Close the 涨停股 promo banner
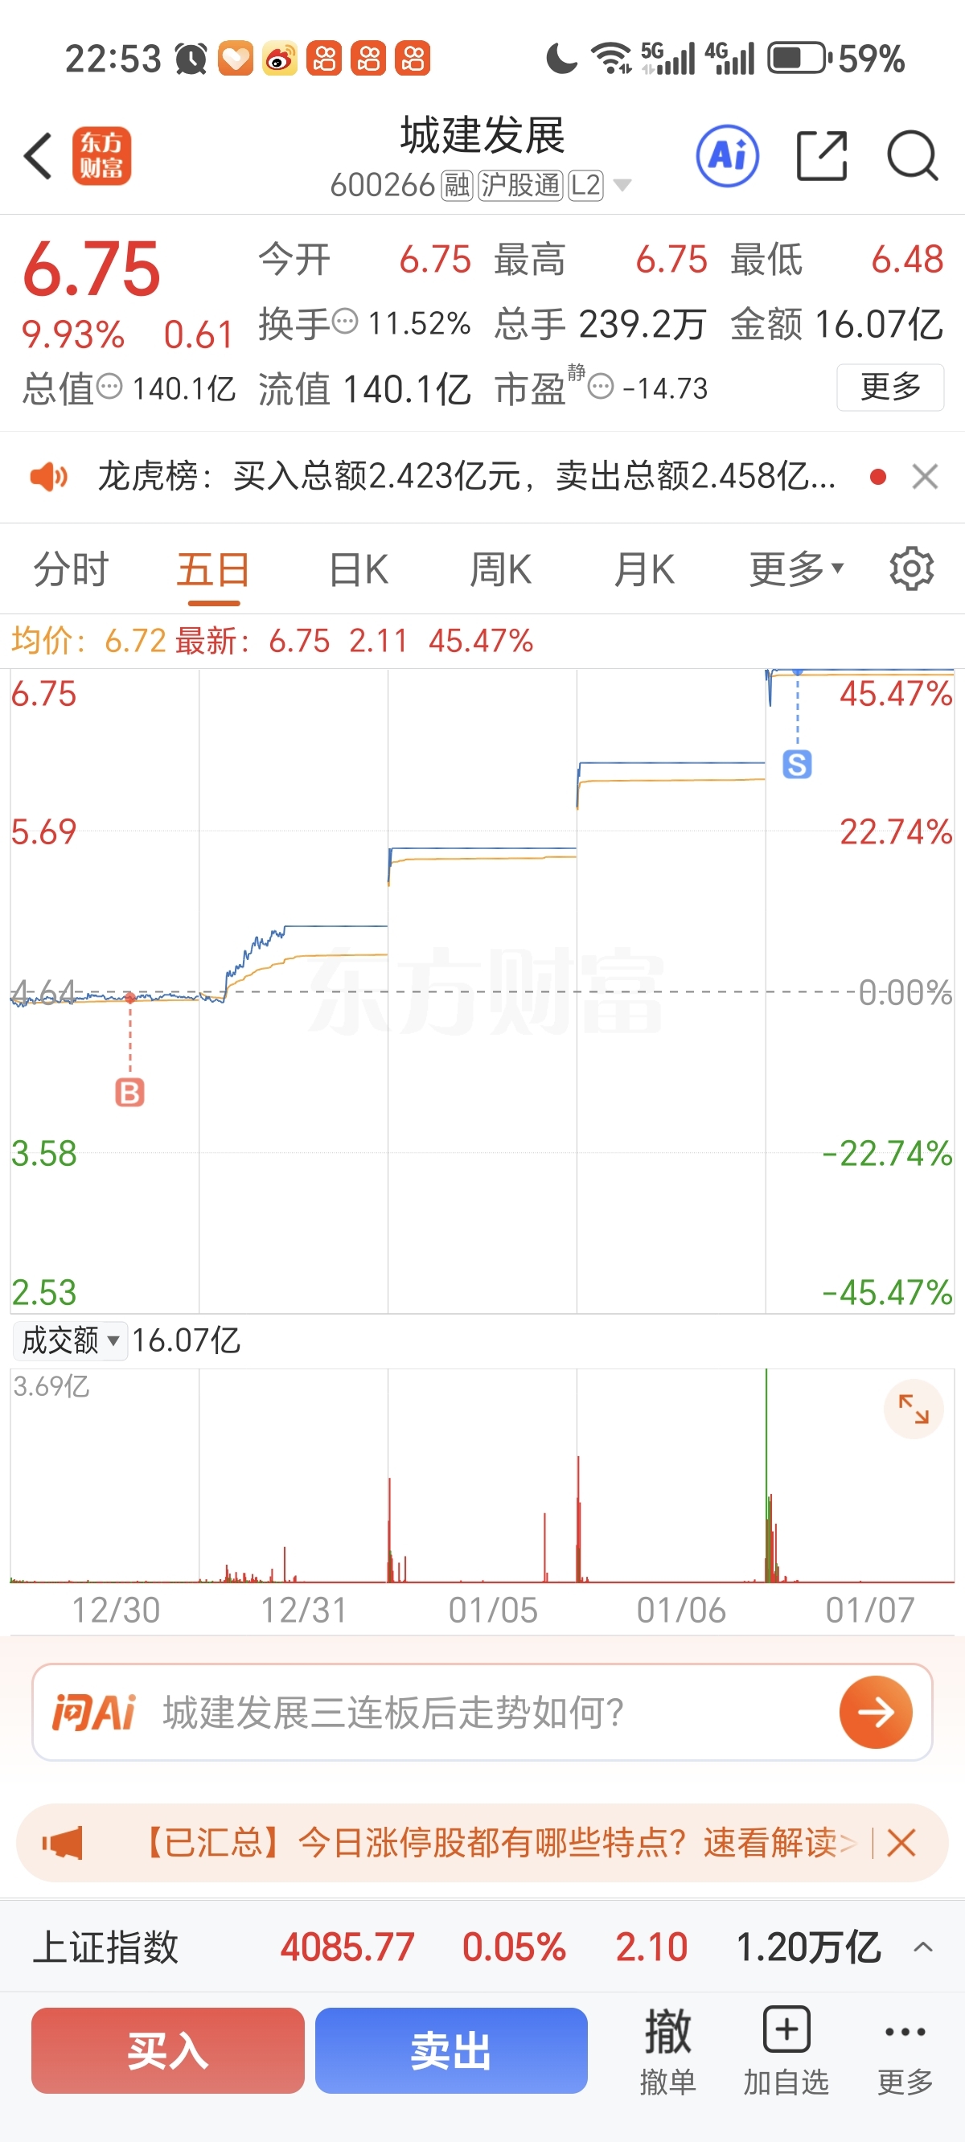 pos(901,1844)
